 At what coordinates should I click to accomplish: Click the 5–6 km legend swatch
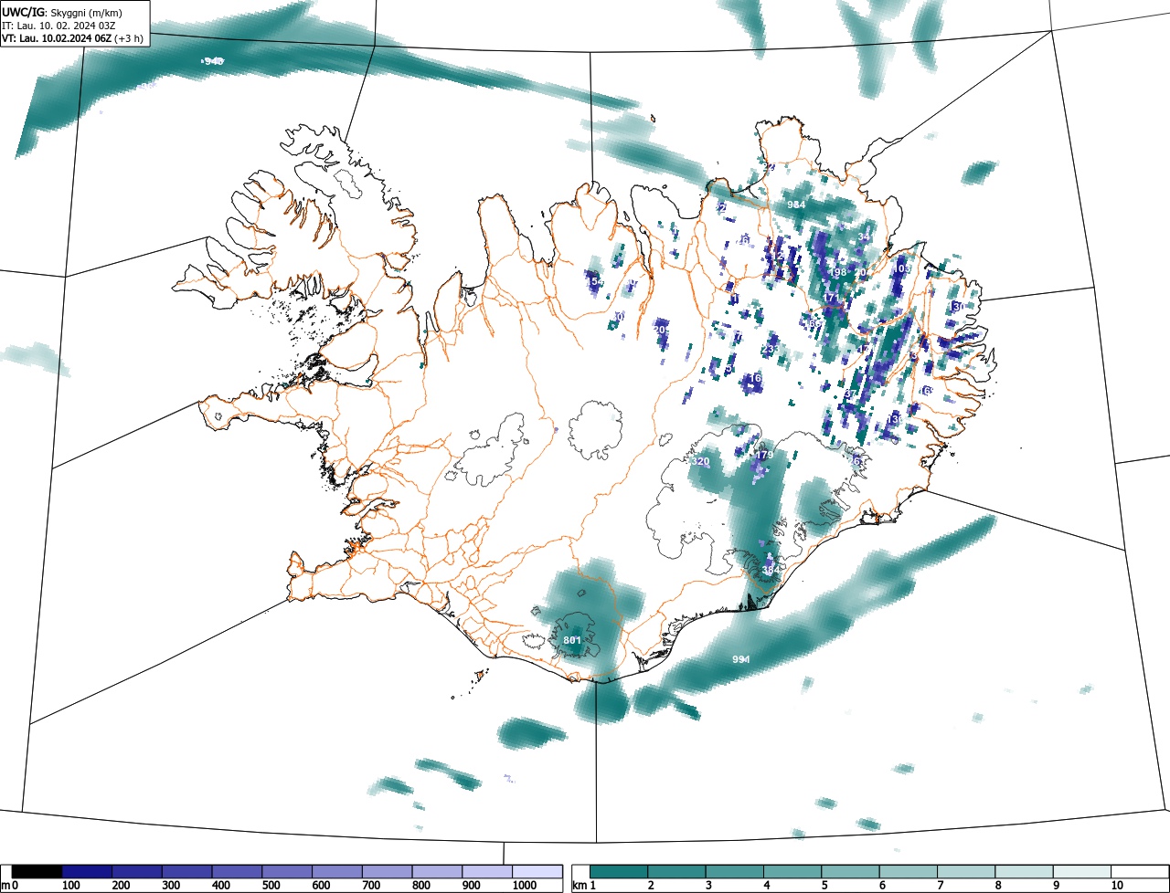[x=851, y=872]
